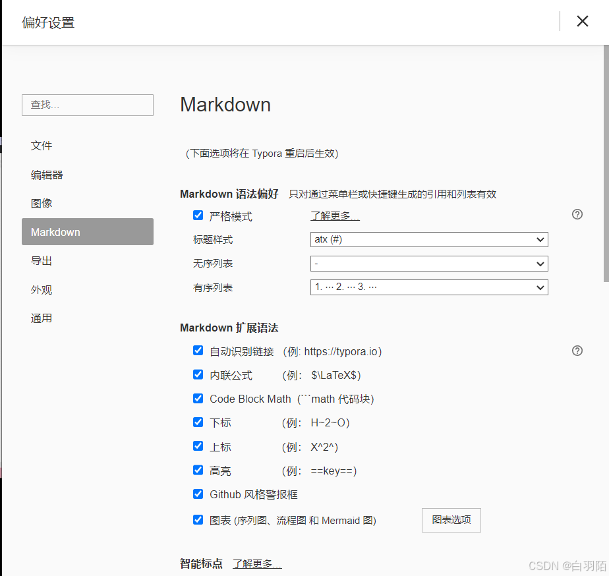
Task: Switch to the 文件 settings section
Action: pos(42,146)
